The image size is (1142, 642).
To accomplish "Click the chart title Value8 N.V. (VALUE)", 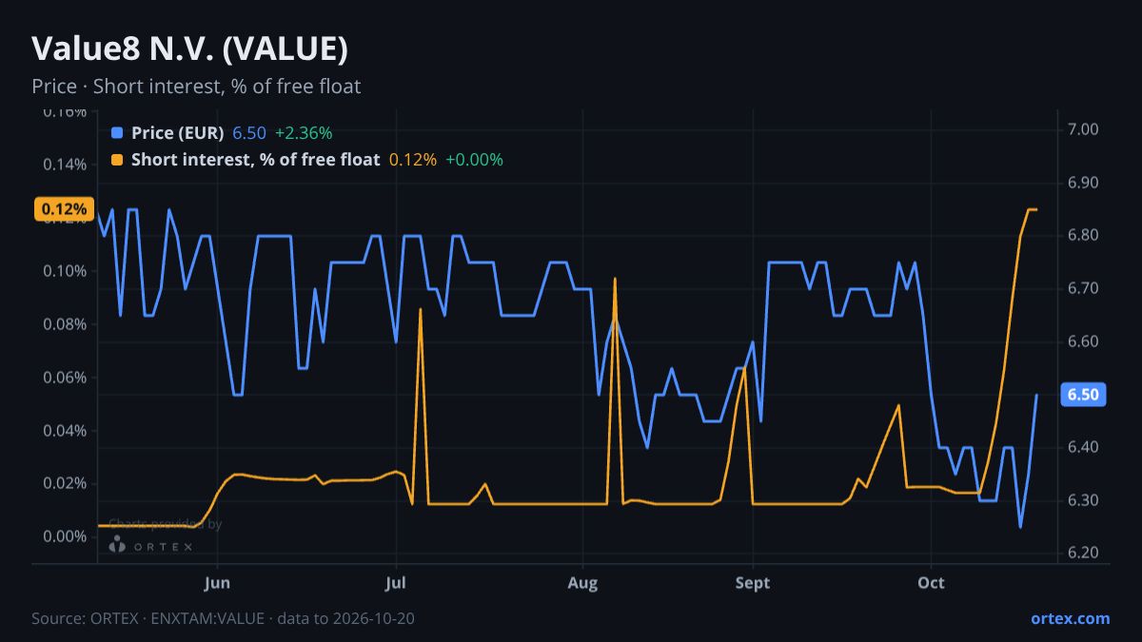I will click(189, 48).
